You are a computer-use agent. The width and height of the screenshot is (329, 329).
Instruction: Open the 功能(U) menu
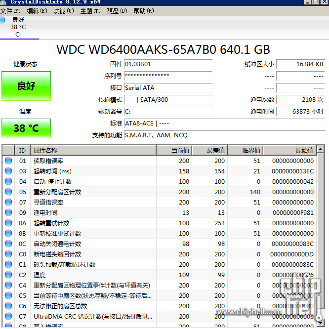[x=64, y=11]
